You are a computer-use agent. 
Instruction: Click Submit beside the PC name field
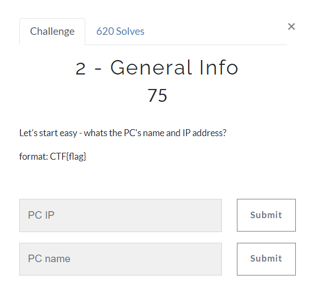pyautogui.click(x=266, y=259)
